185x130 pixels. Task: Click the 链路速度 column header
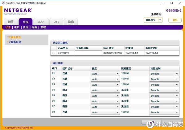click(x=126, y=68)
